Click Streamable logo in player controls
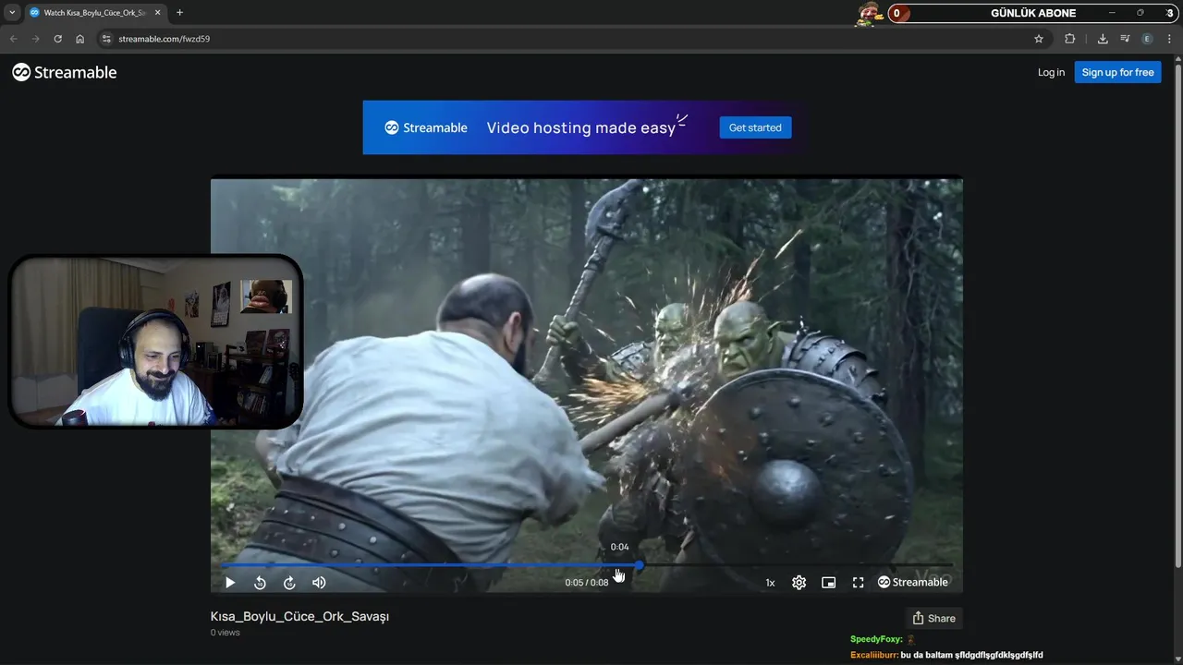The image size is (1183, 665). pyautogui.click(x=912, y=583)
